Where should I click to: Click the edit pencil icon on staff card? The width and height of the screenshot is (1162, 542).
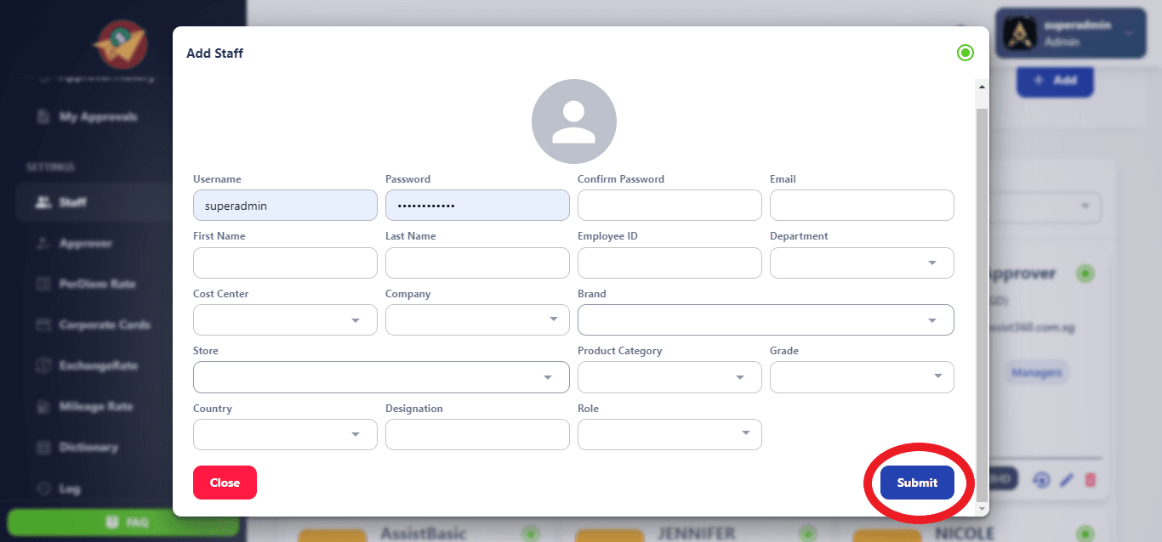[x=1066, y=480]
